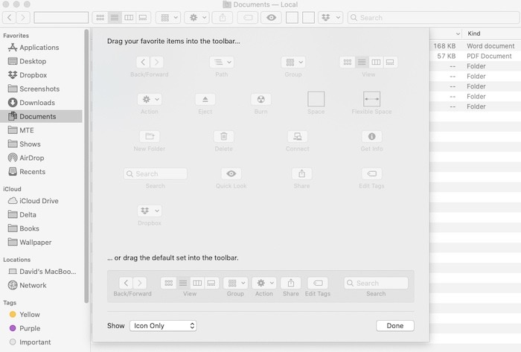The height and width of the screenshot is (352, 521).
Task: Select the Delete trash icon in palette
Action: (x=223, y=136)
